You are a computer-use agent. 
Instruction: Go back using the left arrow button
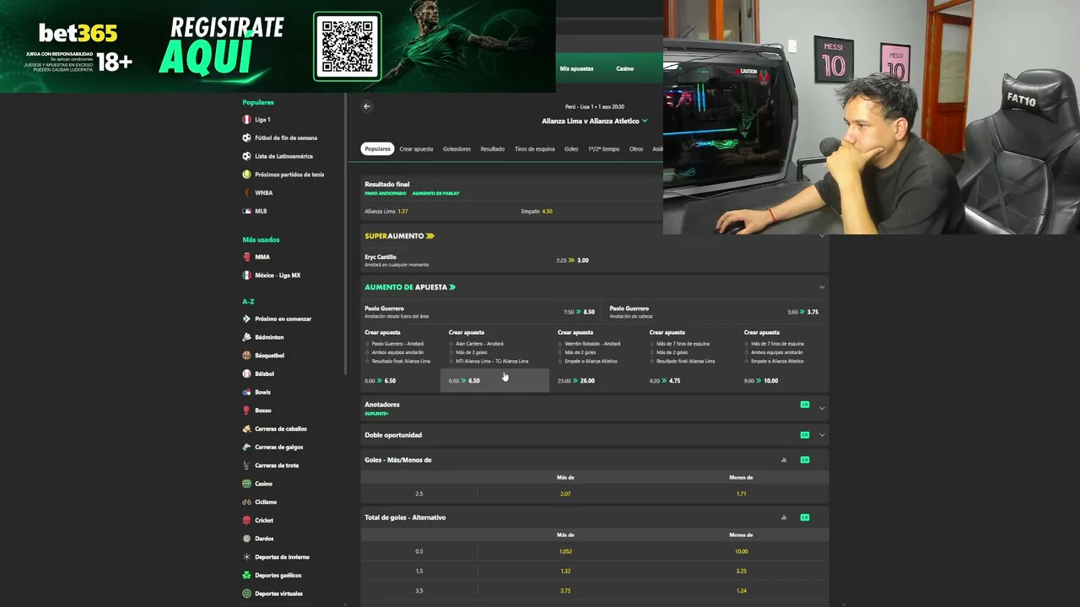point(367,106)
